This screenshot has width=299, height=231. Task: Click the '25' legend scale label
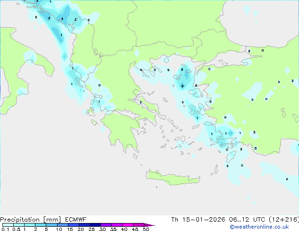[x=91, y=229]
